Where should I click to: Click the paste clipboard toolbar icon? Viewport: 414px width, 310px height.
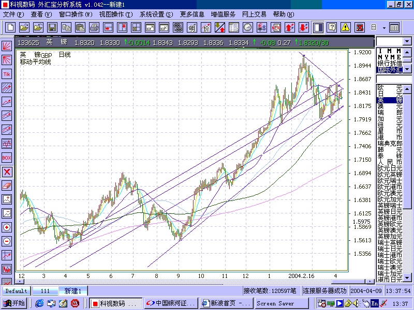pos(80,27)
